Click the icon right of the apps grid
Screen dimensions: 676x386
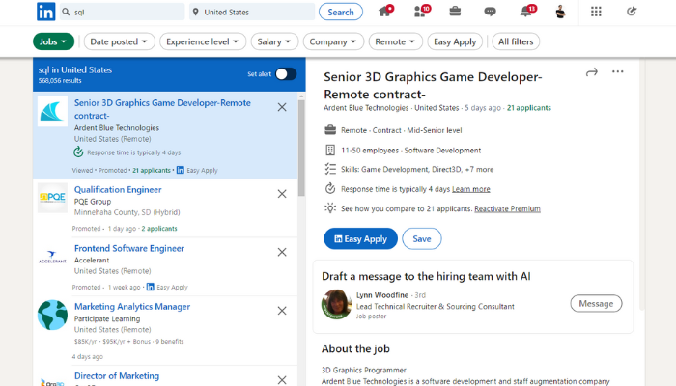[x=632, y=12]
